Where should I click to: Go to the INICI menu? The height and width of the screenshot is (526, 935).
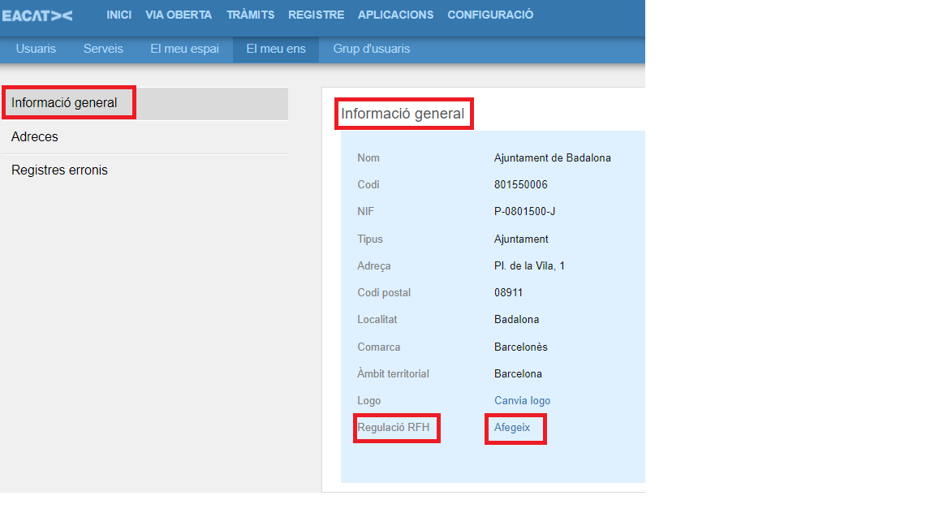click(x=118, y=15)
